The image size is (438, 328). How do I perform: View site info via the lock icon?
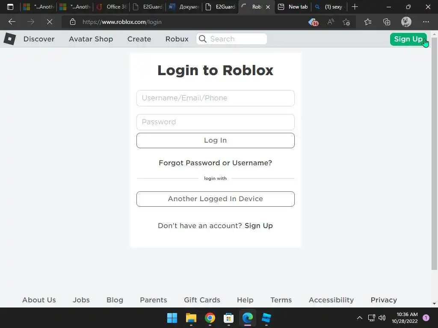point(73,22)
